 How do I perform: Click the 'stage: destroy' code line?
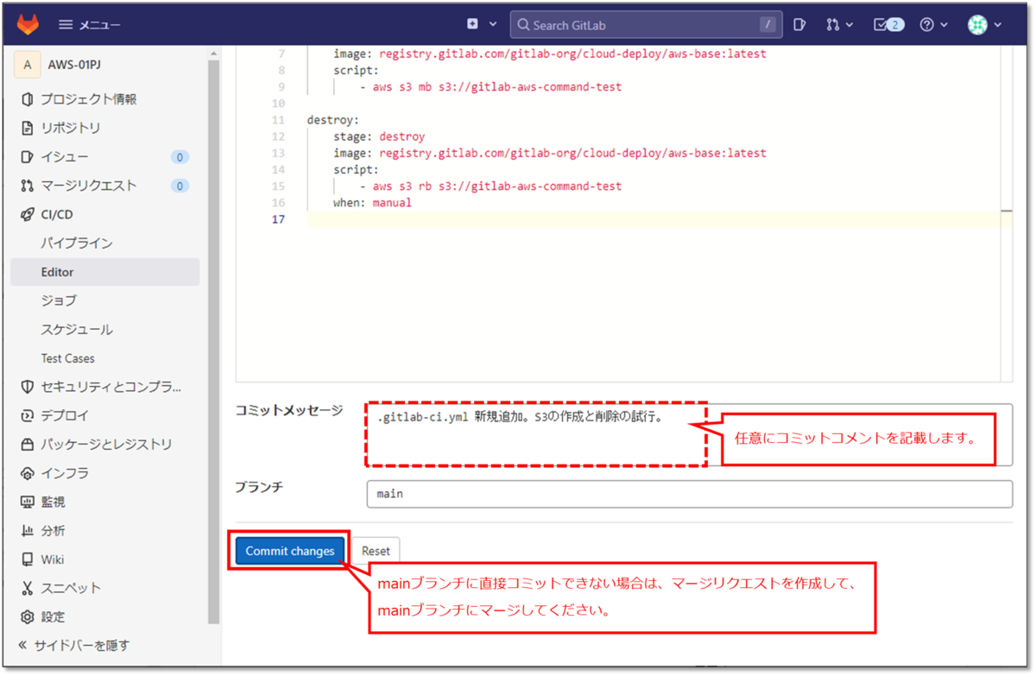(379, 136)
